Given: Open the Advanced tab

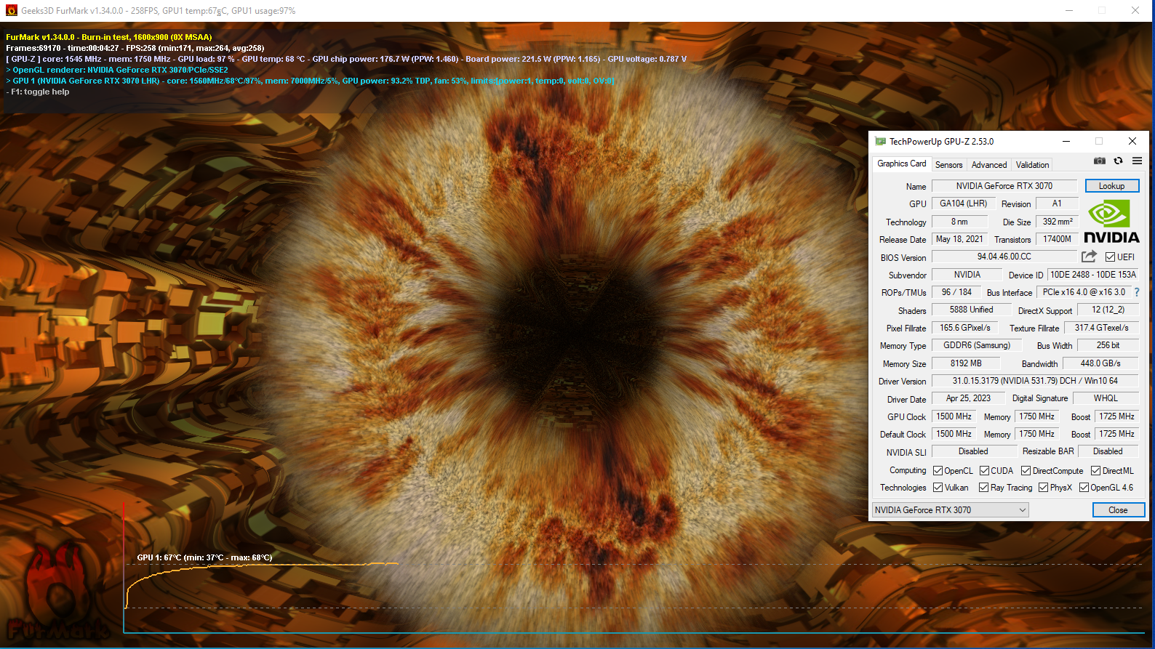Looking at the screenshot, I should click(989, 165).
